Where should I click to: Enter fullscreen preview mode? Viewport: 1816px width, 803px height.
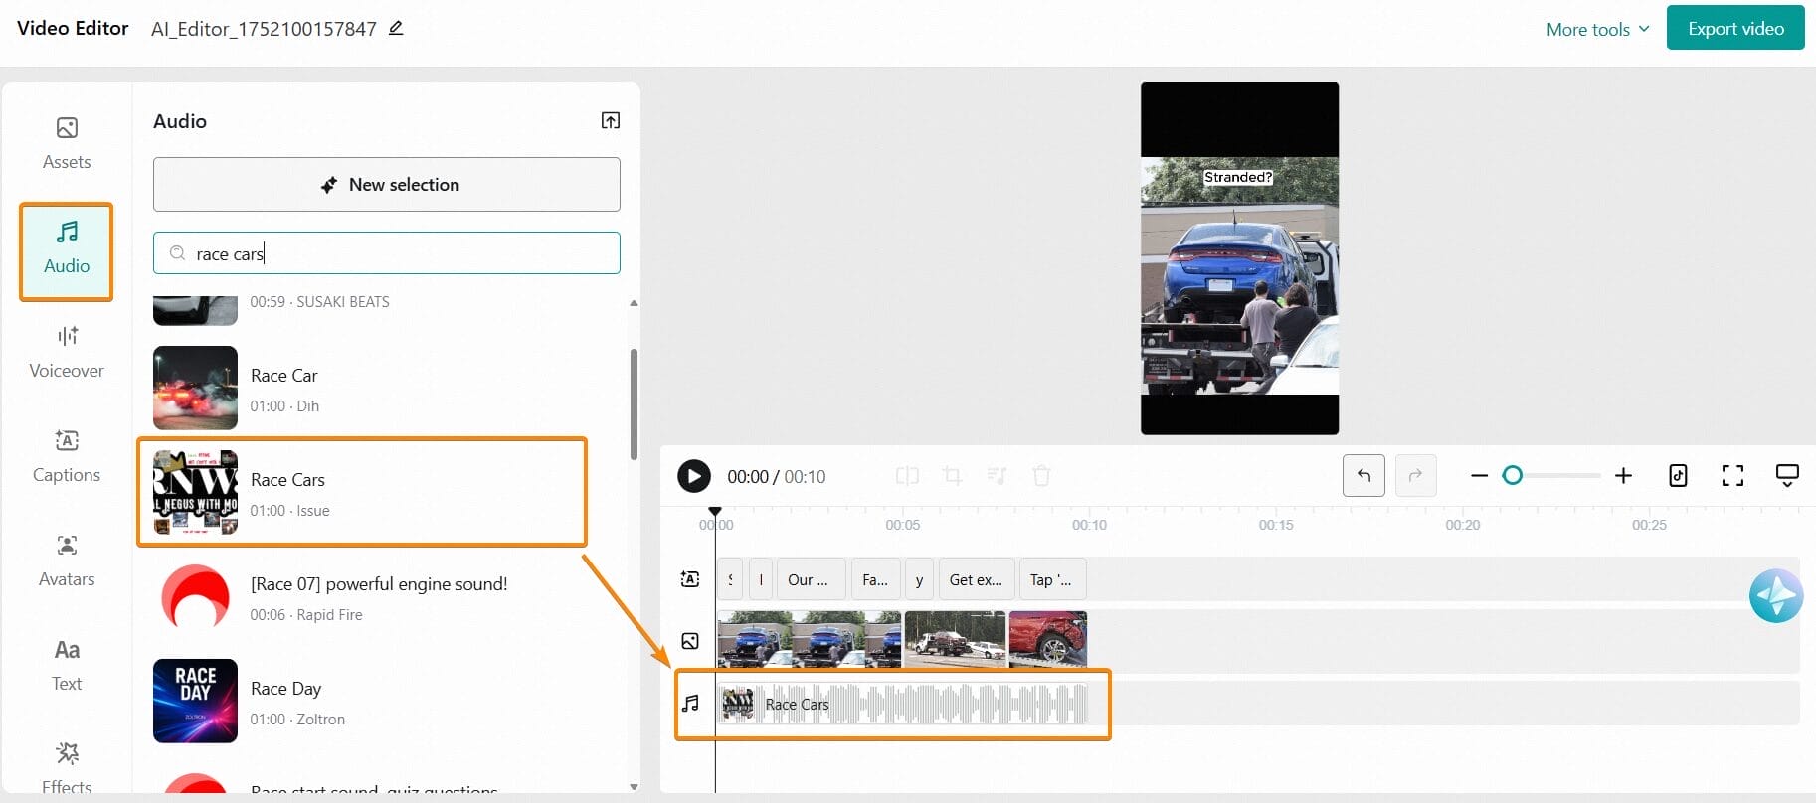tap(1732, 476)
